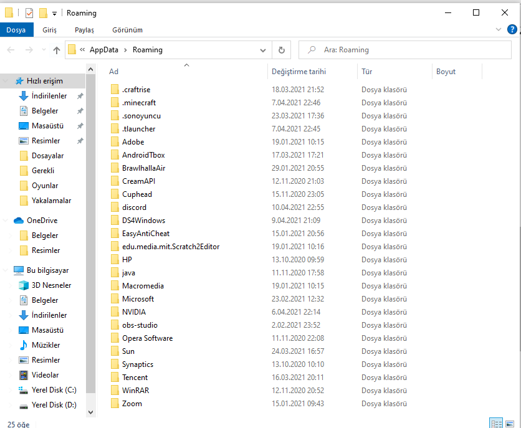Select Belgeler under OneDrive
Screen dimensions: 521x428
coord(45,235)
